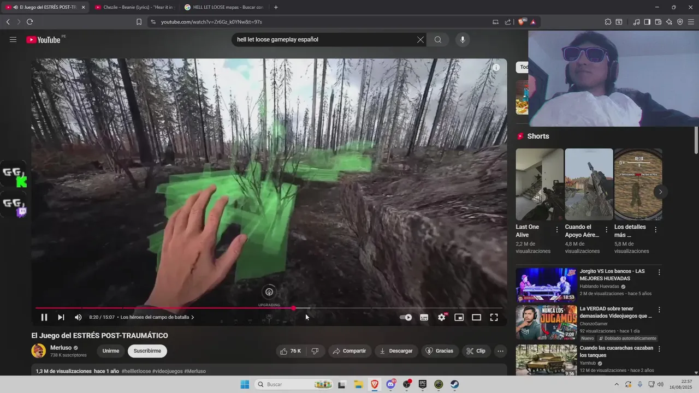Viewport: 699px width, 393px height.
Task: Open the Merluso channel avatar
Action: tap(39, 351)
